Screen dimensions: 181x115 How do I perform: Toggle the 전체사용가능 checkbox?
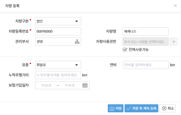(125, 50)
